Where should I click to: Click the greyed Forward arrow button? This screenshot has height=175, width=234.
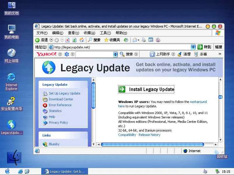(x=56, y=40)
